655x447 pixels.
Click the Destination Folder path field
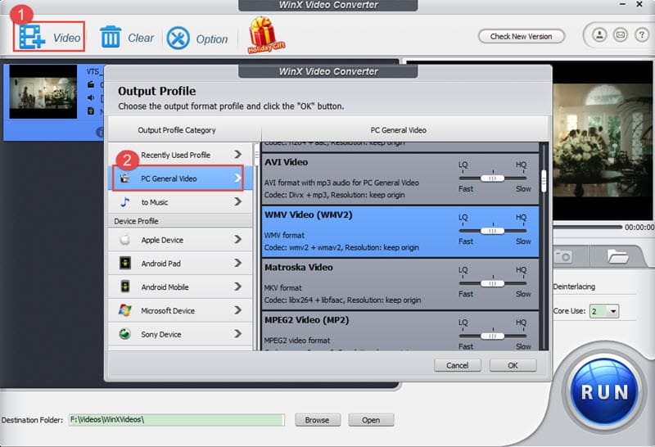(x=177, y=420)
